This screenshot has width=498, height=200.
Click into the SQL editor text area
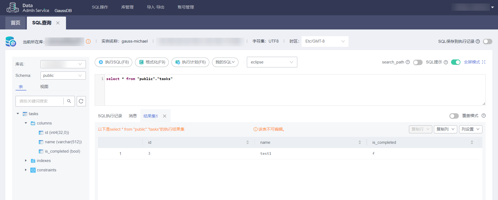coord(295,90)
